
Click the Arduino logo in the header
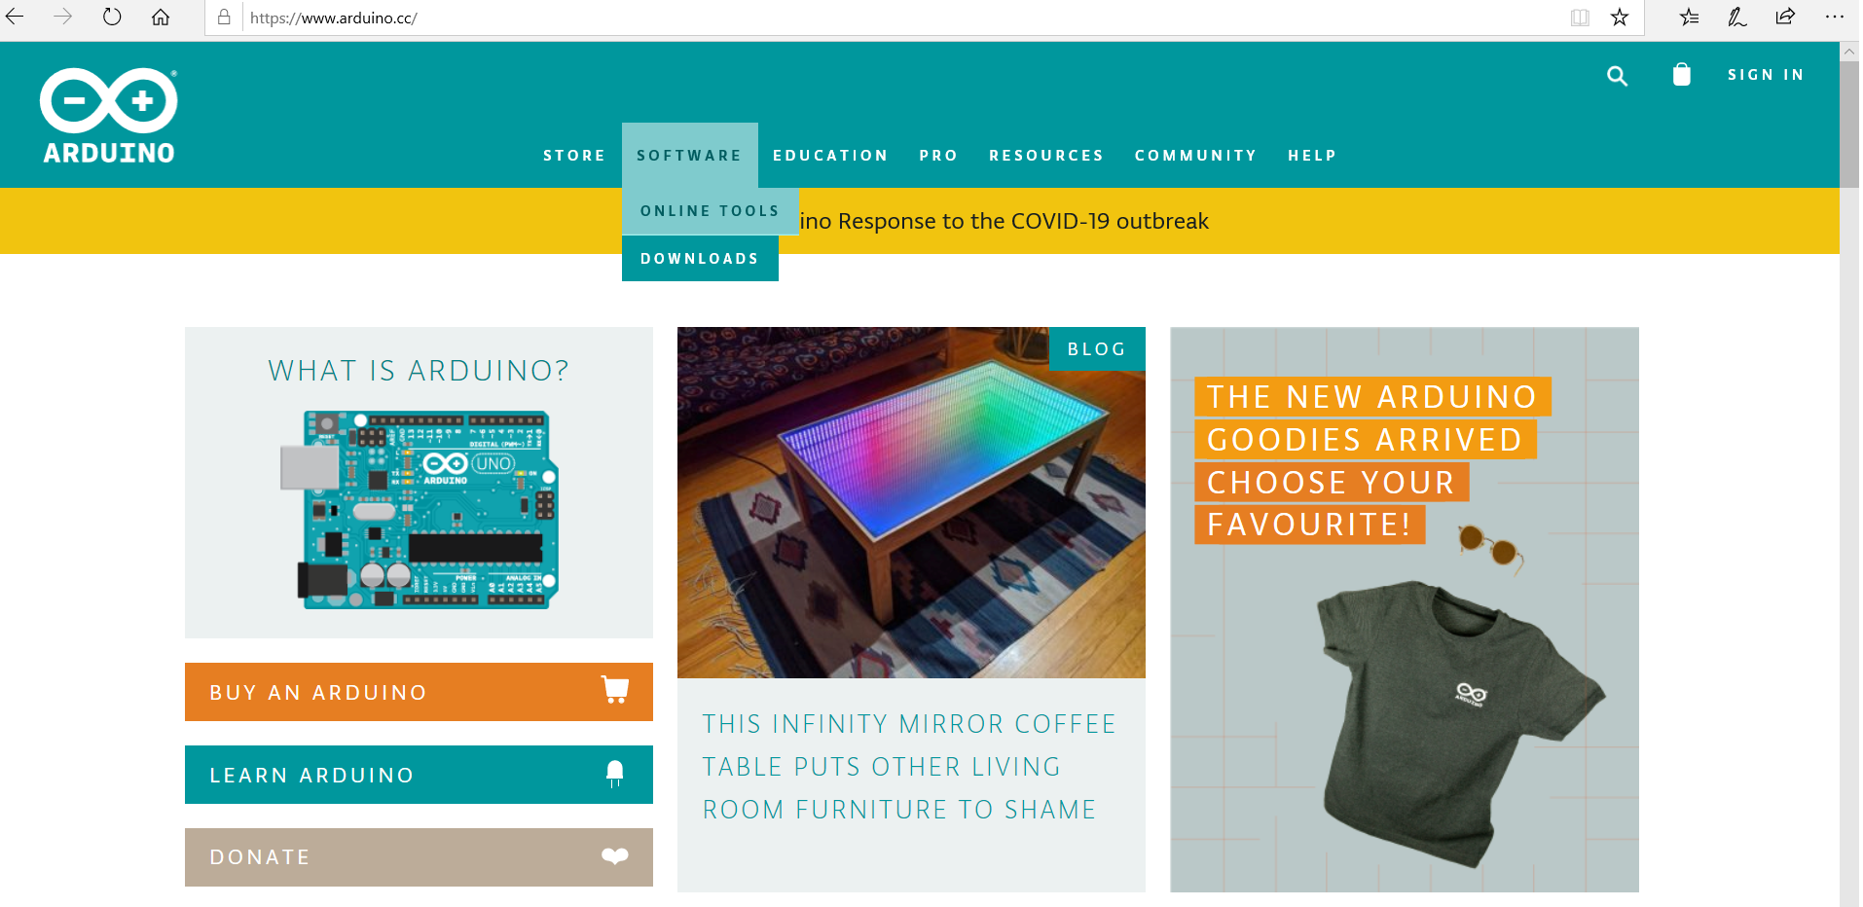pyautogui.click(x=109, y=116)
